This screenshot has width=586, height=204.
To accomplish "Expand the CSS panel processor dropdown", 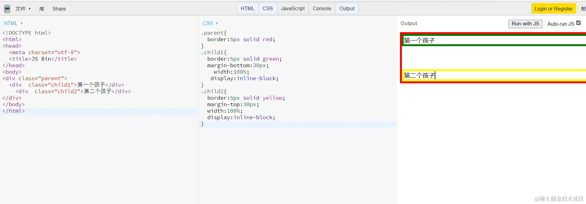I will 210,23.
